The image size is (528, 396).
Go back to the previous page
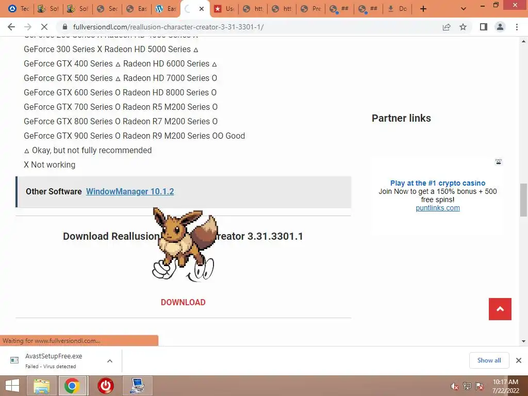tap(11, 27)
